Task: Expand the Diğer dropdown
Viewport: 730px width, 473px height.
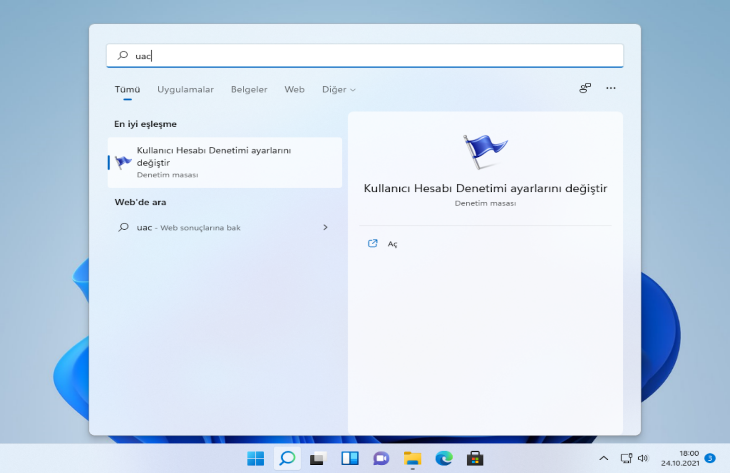Action: click(x=339, y=89)
